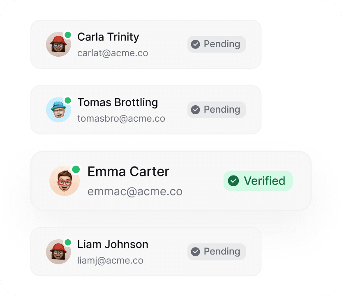
Task: Click Tomas Brottling's avatar with blue hat
Action: pos(58,110)
